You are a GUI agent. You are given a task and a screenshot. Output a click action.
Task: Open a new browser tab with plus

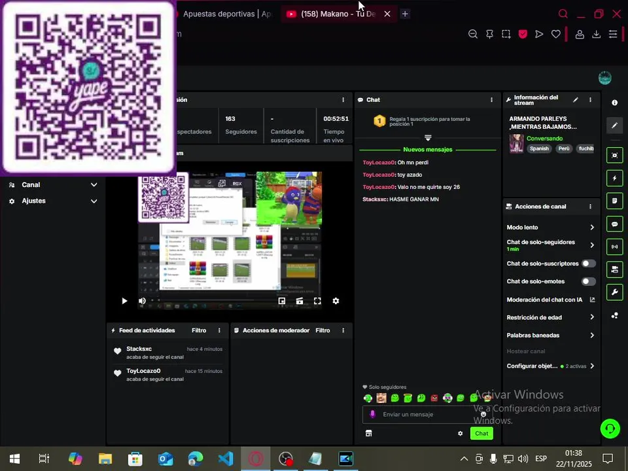tap(405, 14)
